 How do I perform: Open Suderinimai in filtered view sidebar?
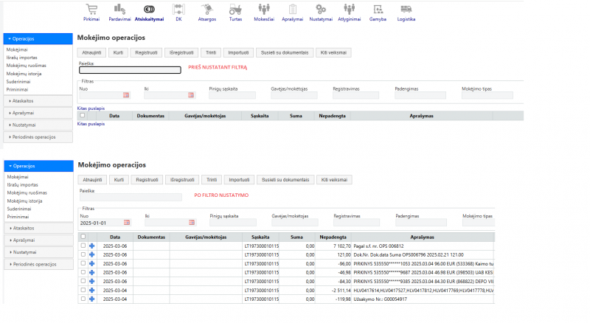click(x=19, y=209)
